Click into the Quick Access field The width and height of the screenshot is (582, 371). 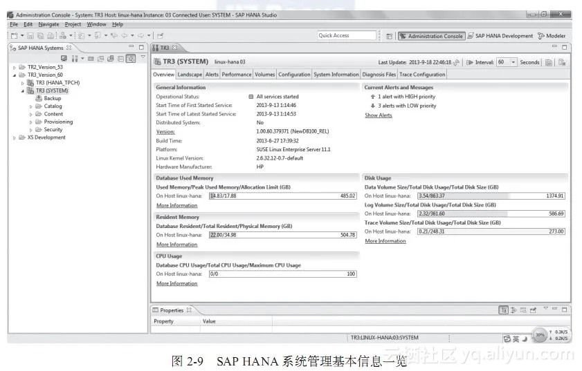pos(347,36)
